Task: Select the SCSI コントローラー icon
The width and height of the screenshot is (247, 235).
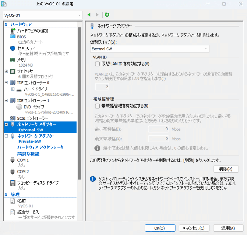Action: click(x=13, y=118)
